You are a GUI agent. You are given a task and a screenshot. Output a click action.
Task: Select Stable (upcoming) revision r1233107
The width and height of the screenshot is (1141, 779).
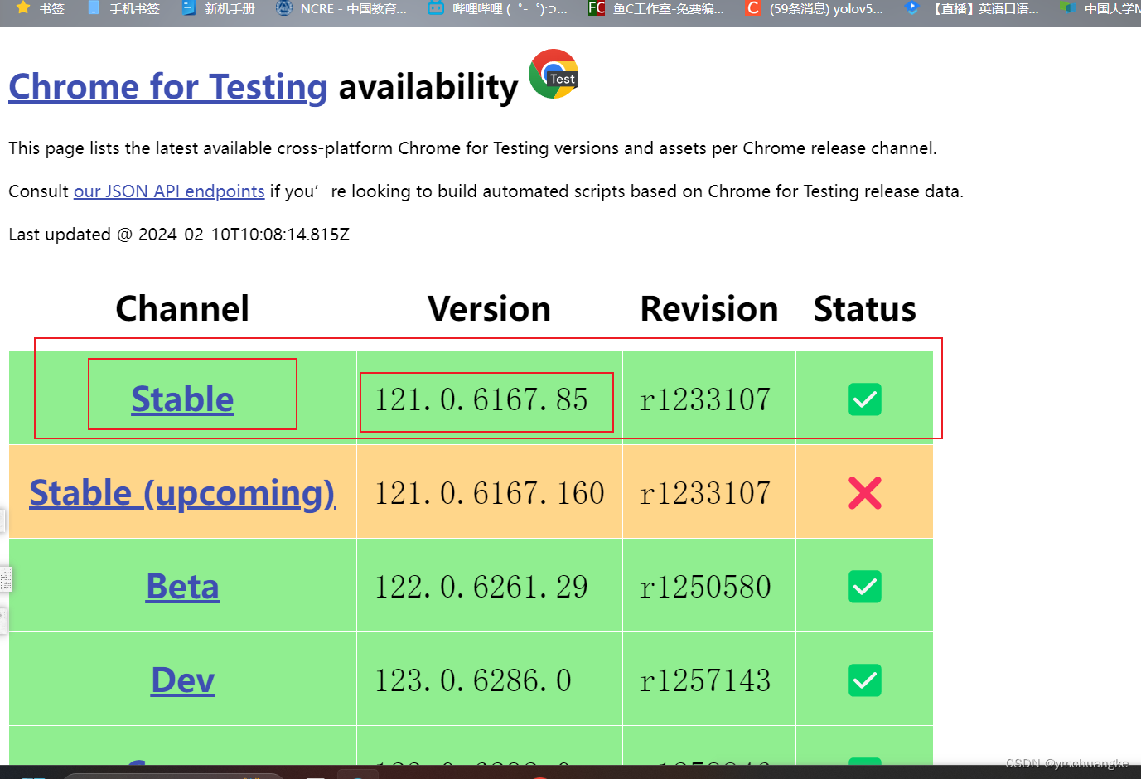(705, 493)
